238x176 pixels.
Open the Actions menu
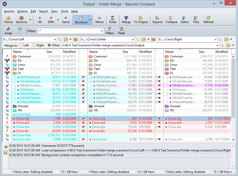pyautogui.click(x=22, y=11)
